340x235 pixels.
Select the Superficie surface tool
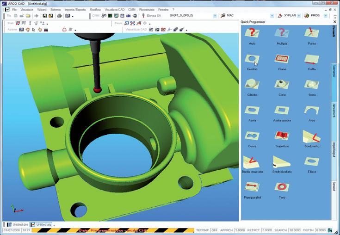tap(282, 139)
